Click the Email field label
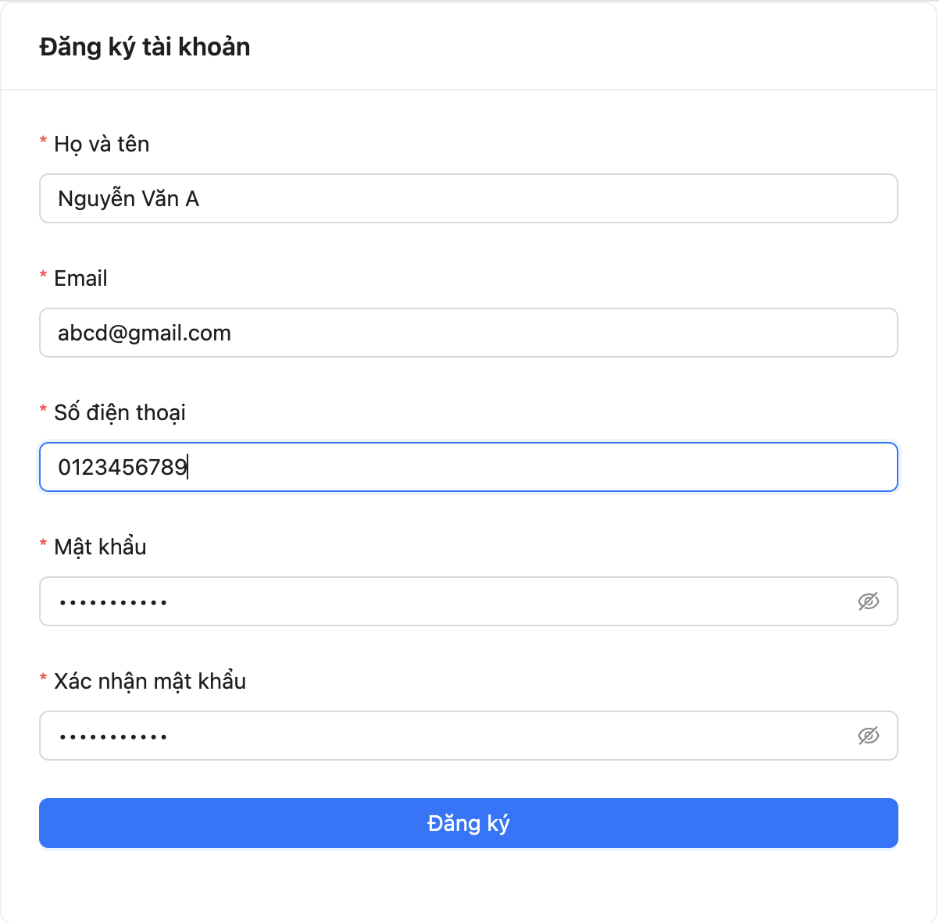939x923 pixels. click(x=80, y=279)
